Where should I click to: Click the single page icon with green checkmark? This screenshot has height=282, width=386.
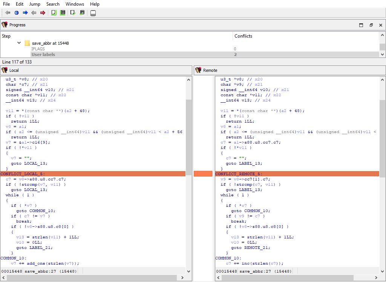pos(73,13)
